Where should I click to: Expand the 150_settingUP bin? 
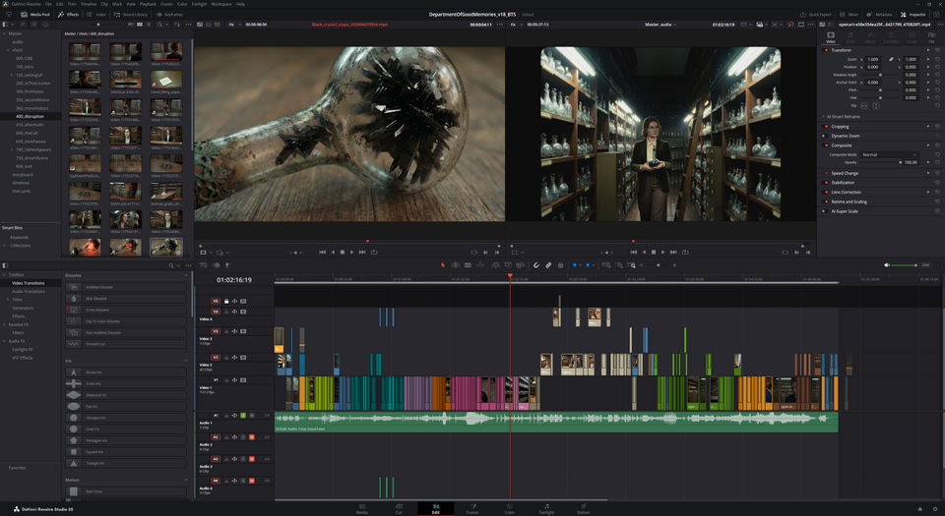[x=12, y=75]
